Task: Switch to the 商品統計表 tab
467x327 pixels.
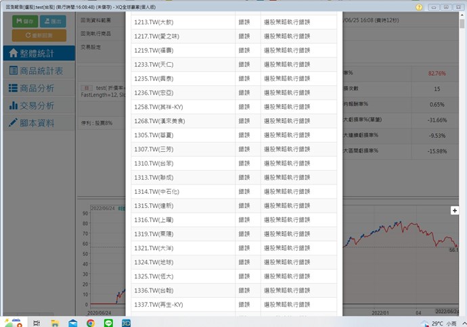Action: point(37,70)
